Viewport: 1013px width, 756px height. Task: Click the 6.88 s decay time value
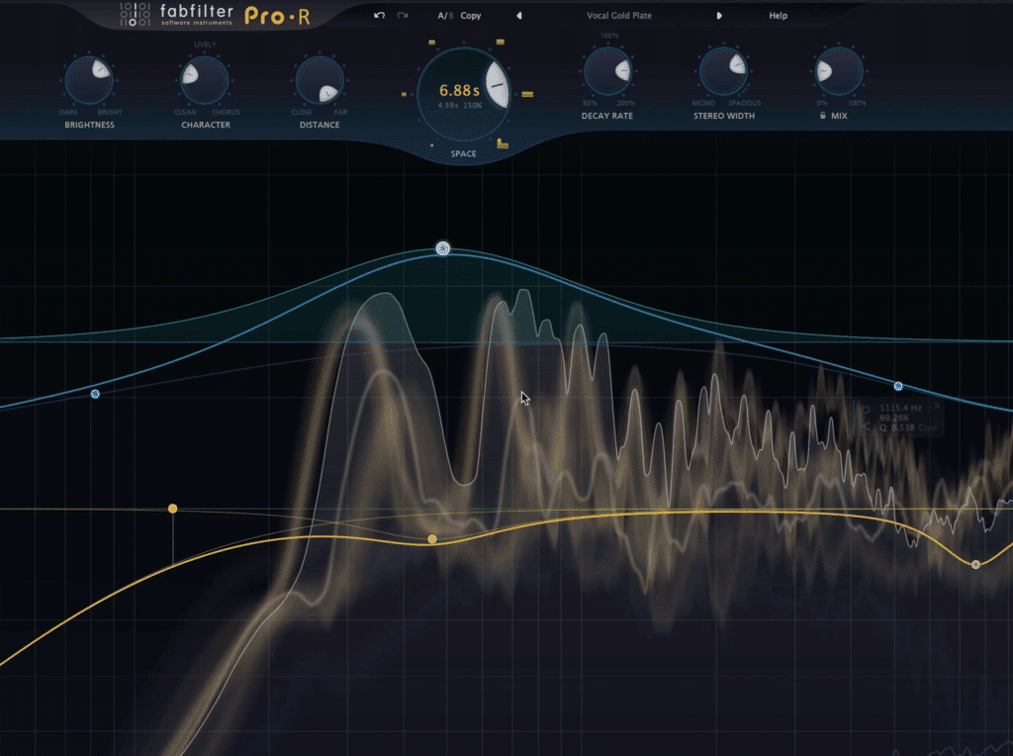click(x=459, y=90)
